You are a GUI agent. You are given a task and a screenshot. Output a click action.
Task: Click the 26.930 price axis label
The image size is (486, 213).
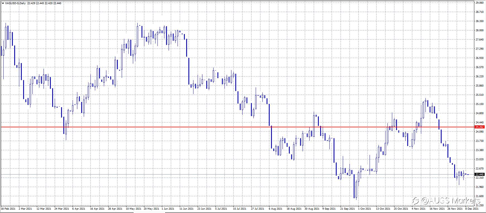pos(479,58)
